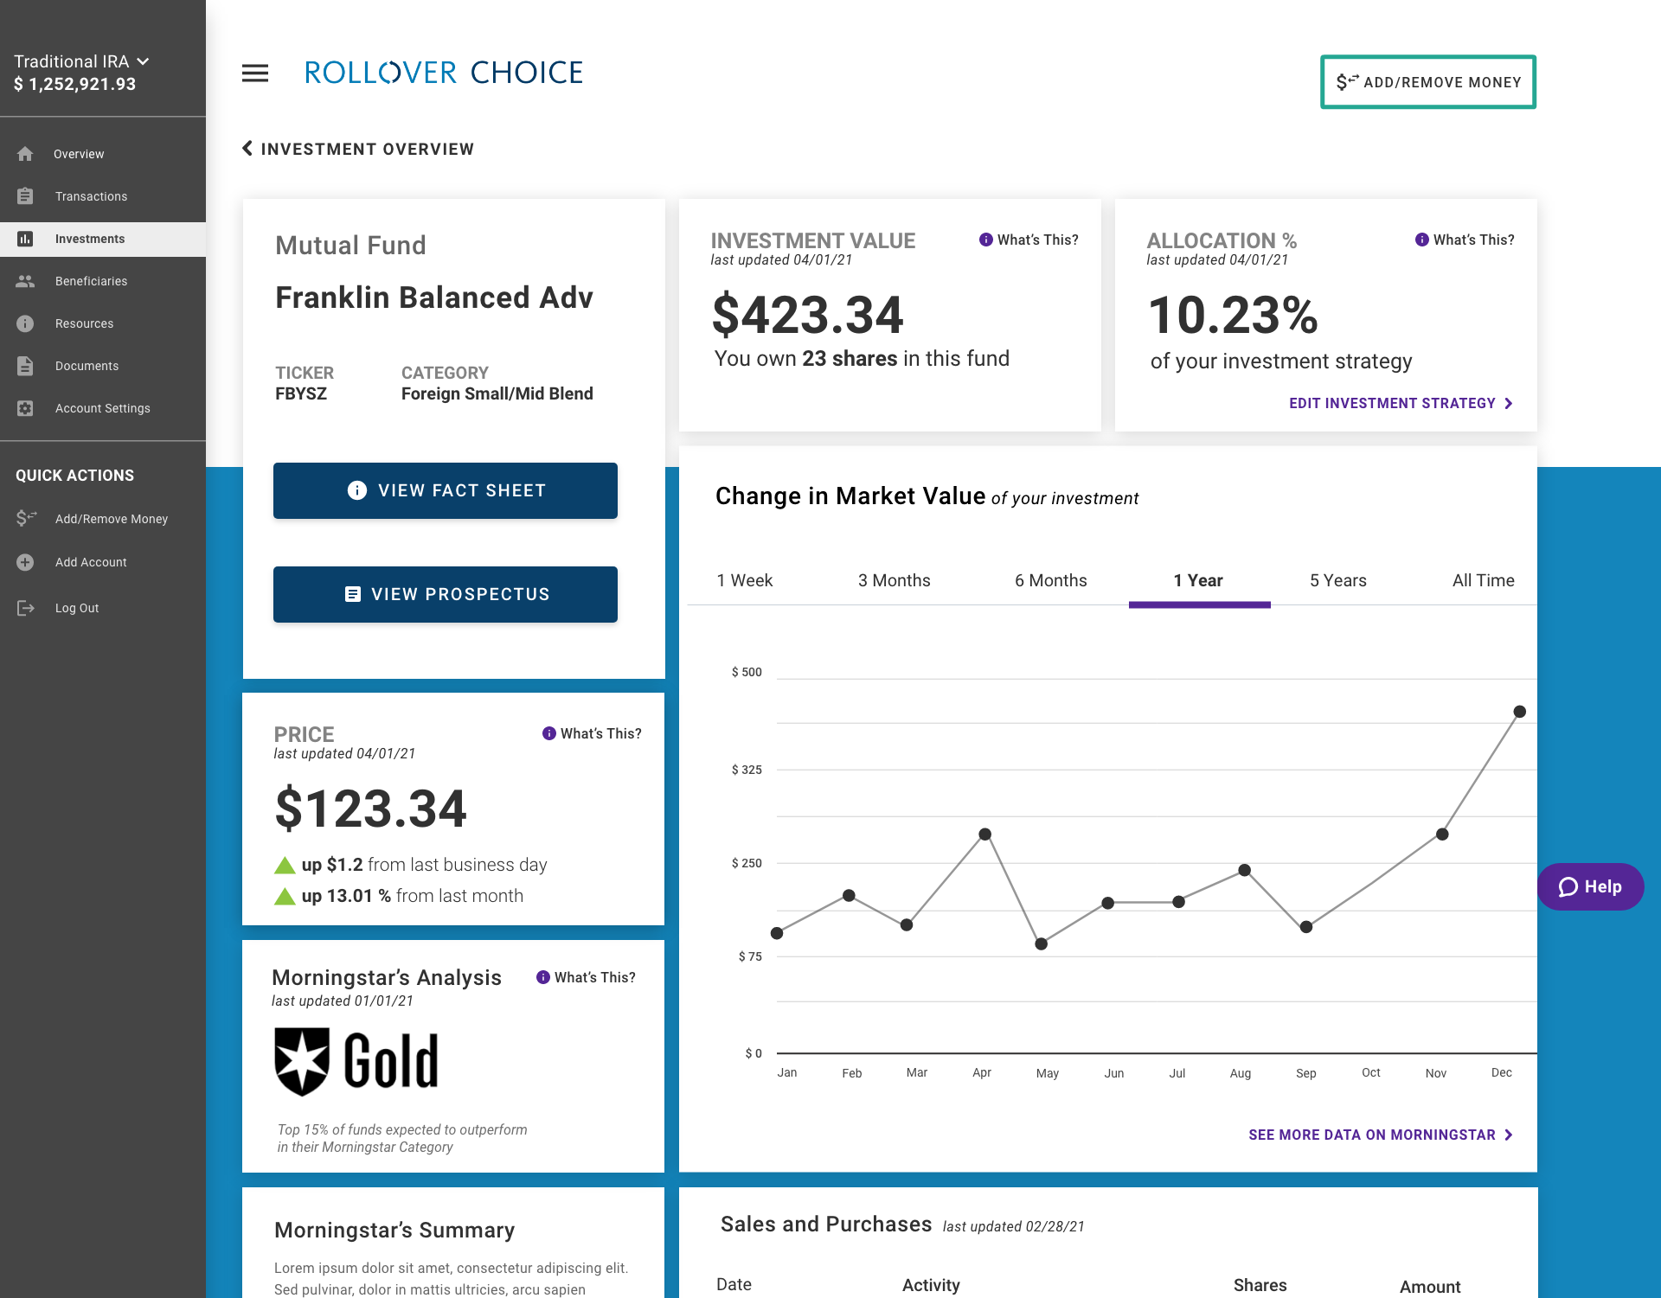Click the Foreign Small/Mid Blend category text

point(497,394)
